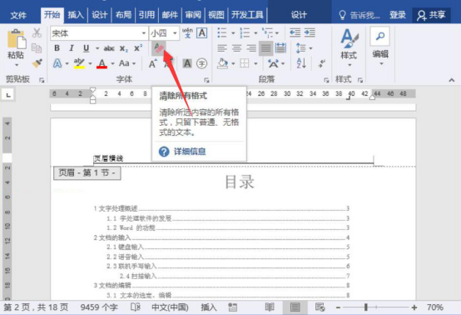461x315 pixels.
Task: Switch to the Layout tab (布局)
Action: pyautogui.click(x=123, y=15)
